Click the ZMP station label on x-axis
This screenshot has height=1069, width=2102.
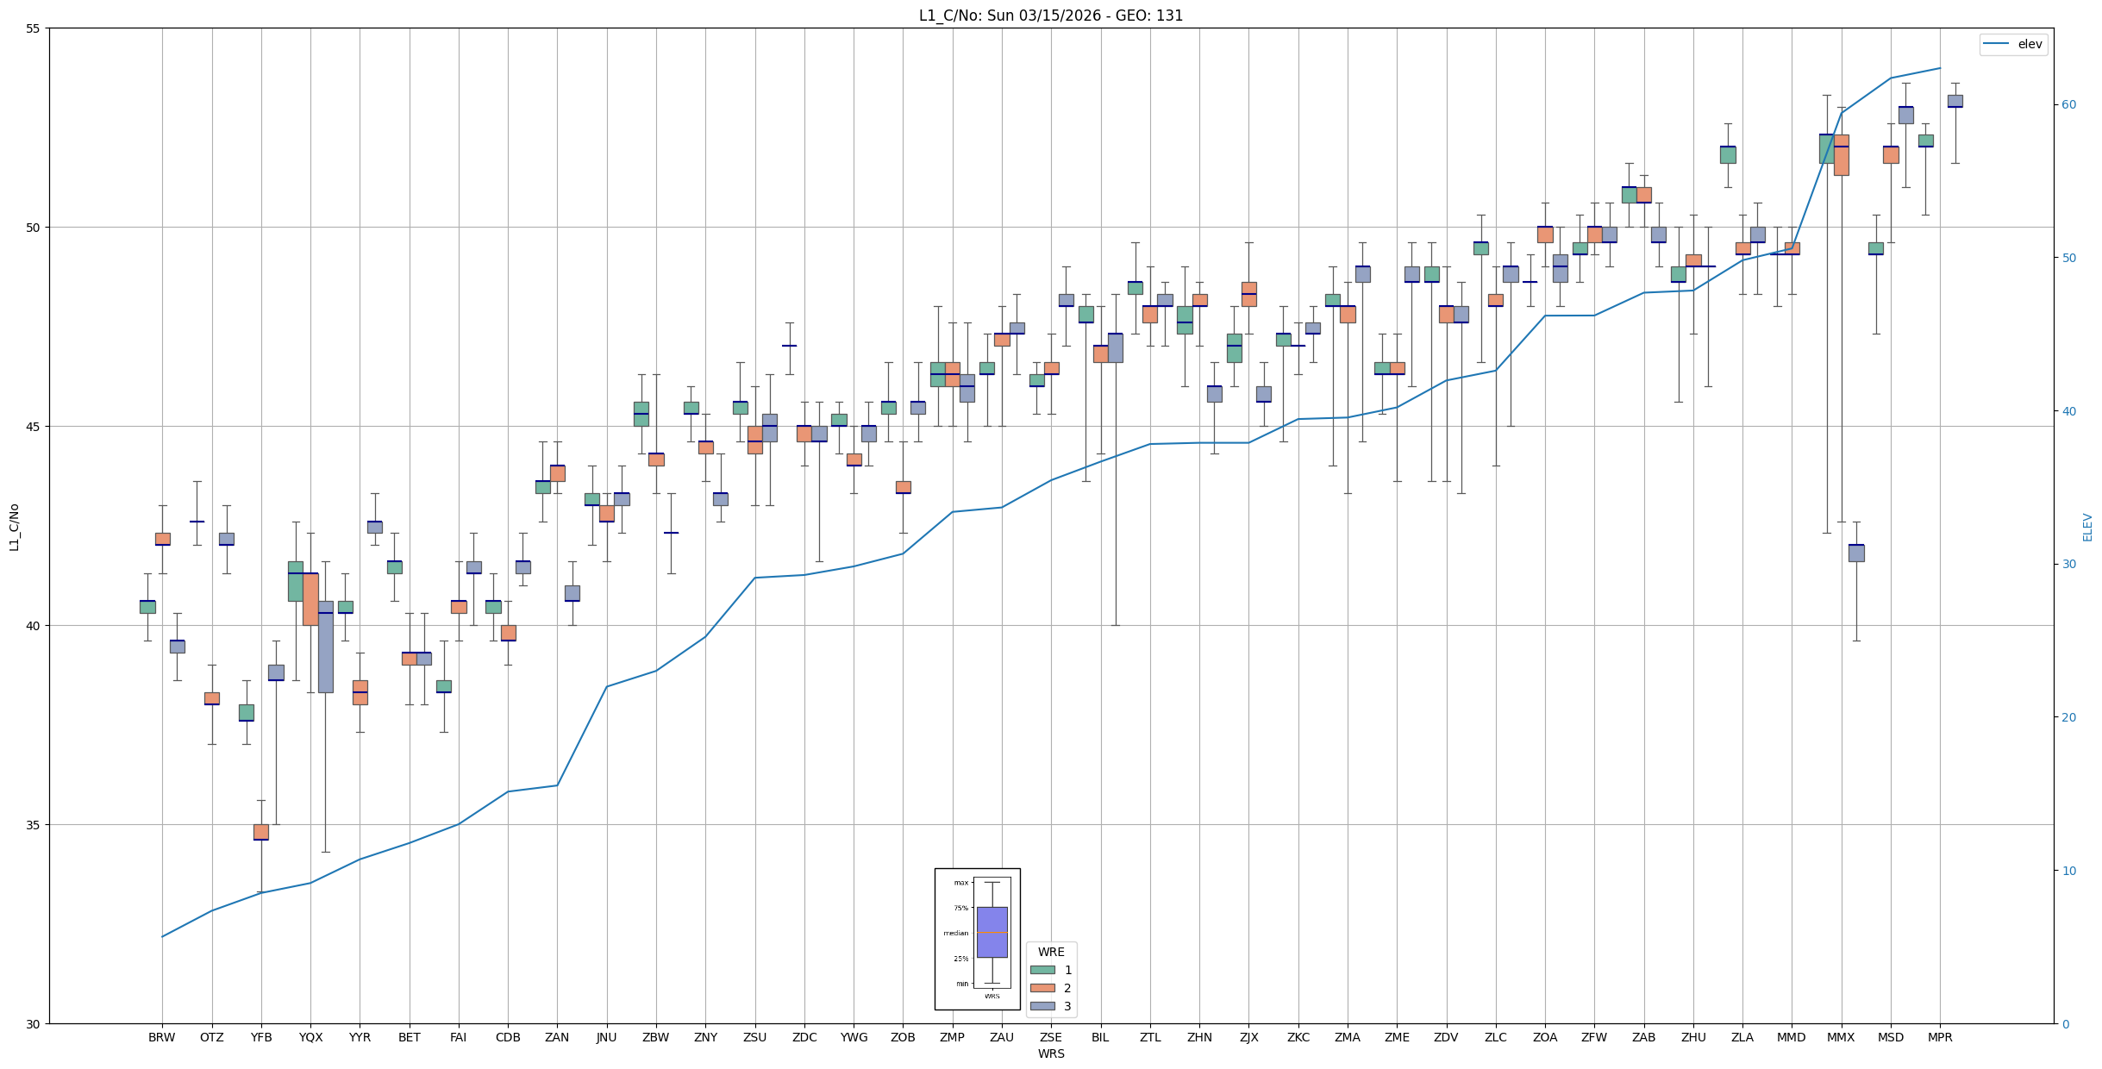952,1037
